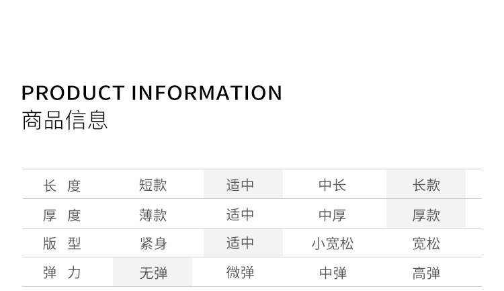Screen dimensions: 504x291
Task: Click the 厚度 row label
Action: pyautogui.click(x=62, y=215)
